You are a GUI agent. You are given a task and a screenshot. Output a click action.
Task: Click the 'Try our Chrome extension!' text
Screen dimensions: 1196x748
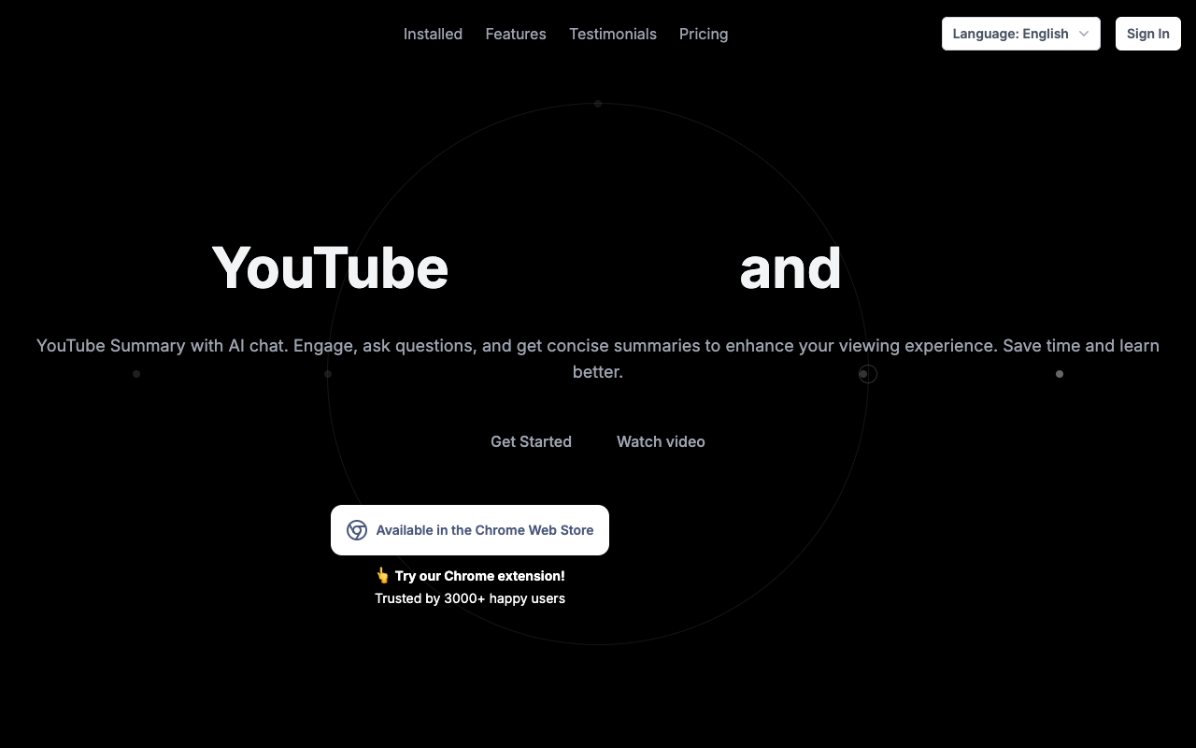point(480,576)
